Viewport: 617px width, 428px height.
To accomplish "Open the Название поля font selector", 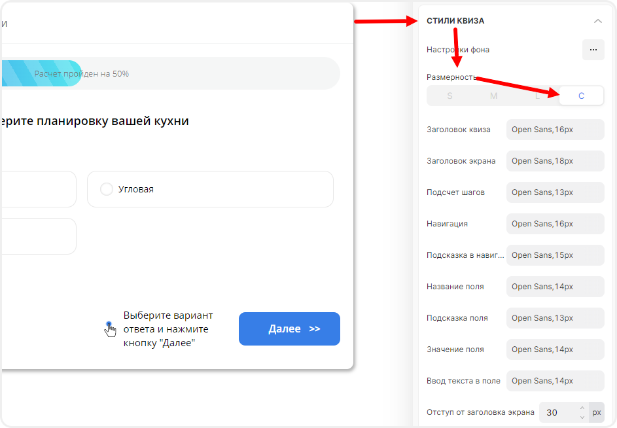I will (x=555, y=287).
